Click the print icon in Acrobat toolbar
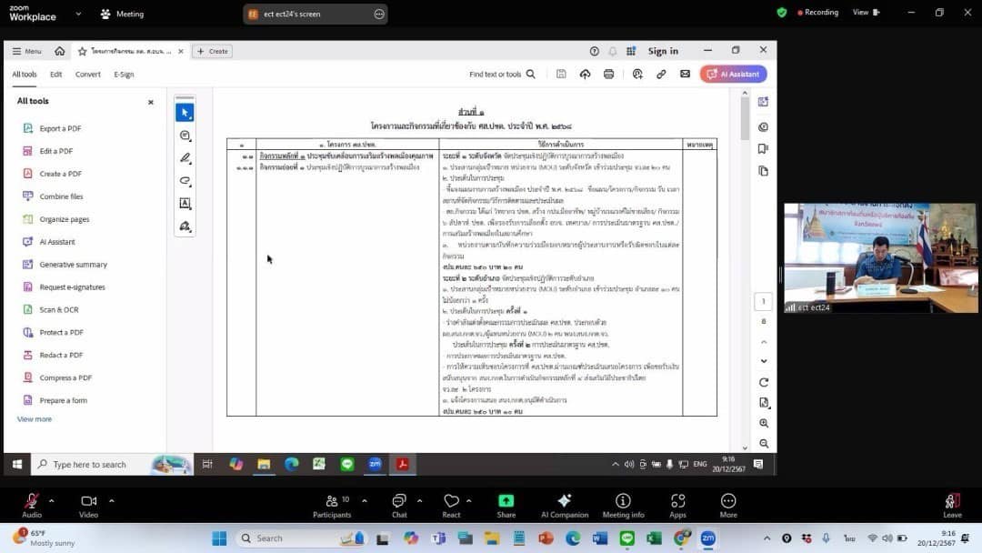This screenshot has height=553, width=982. click(x=608, y=75)
